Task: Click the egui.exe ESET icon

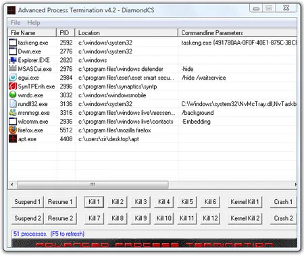Action: pyautogui.click(x=13, y=78)
